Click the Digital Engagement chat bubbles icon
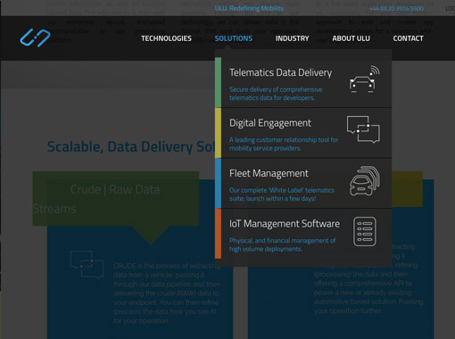Screen dimensions: 455x339 [x=363, y=129]
